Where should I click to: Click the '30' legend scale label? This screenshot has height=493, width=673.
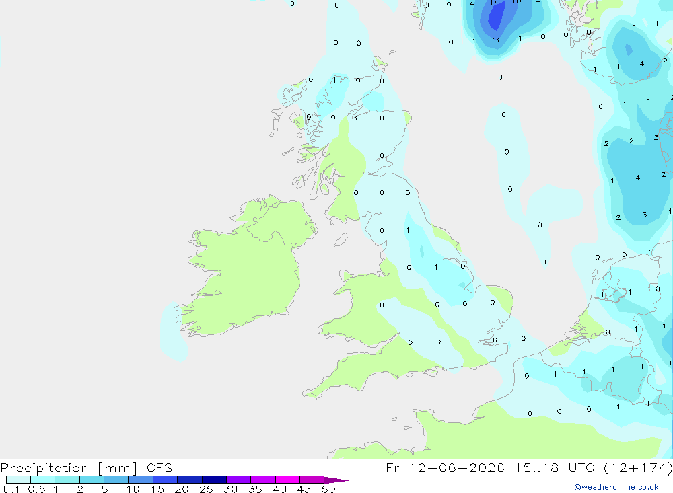(230, 489)
